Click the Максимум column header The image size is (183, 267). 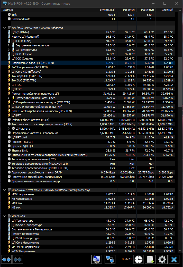click(x=146, y=10)
